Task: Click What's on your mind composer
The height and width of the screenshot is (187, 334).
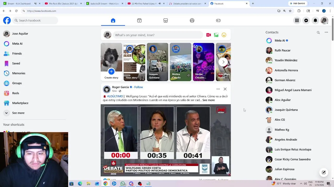Action: [x=158, y=35]
